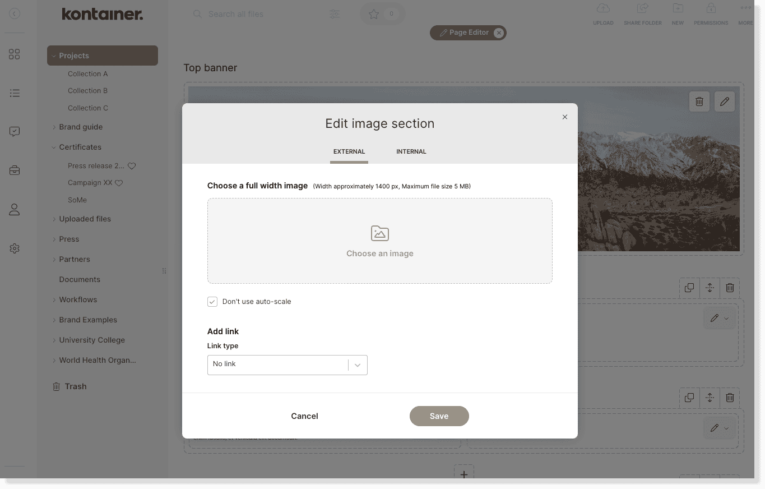Viewport: 765px width, 489px height.
Task: Open the search filter sliders icon
Action: (335, 14)
